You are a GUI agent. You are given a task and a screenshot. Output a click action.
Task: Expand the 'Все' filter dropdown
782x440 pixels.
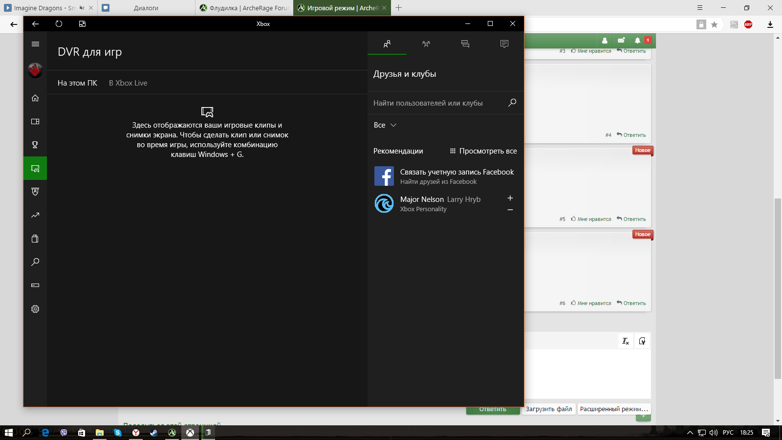click(385, 125)
